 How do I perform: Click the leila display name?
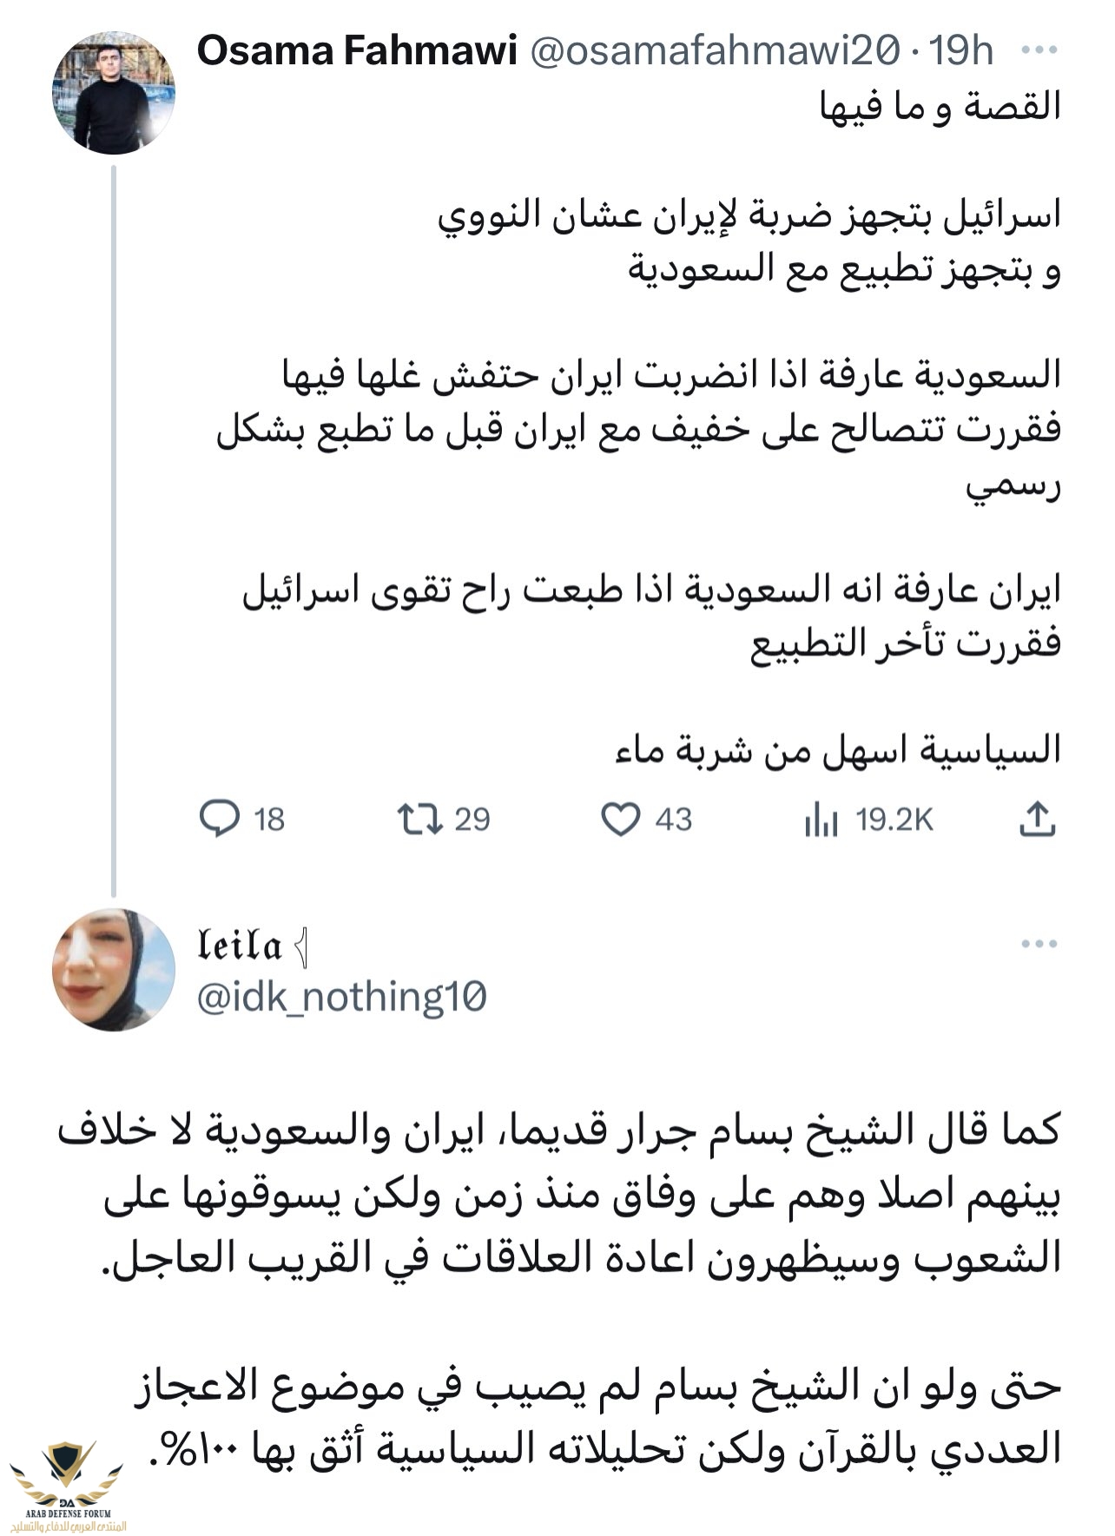pos(241,946)
